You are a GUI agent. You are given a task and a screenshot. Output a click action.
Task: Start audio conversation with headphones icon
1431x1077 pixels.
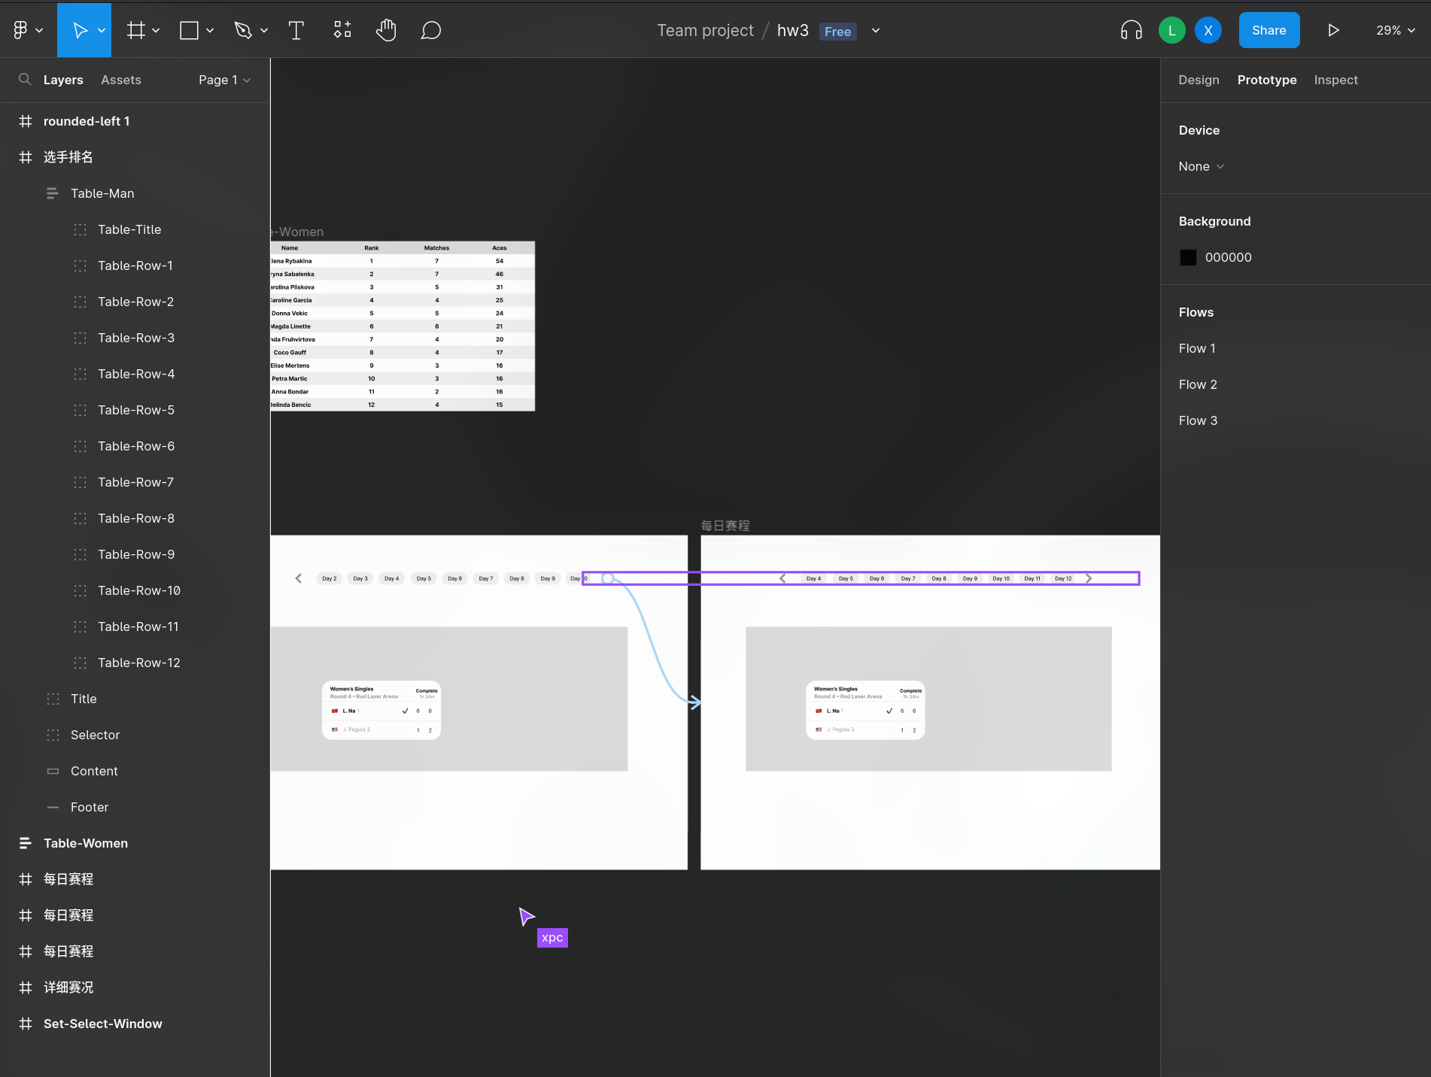[x=1131, y=30]
